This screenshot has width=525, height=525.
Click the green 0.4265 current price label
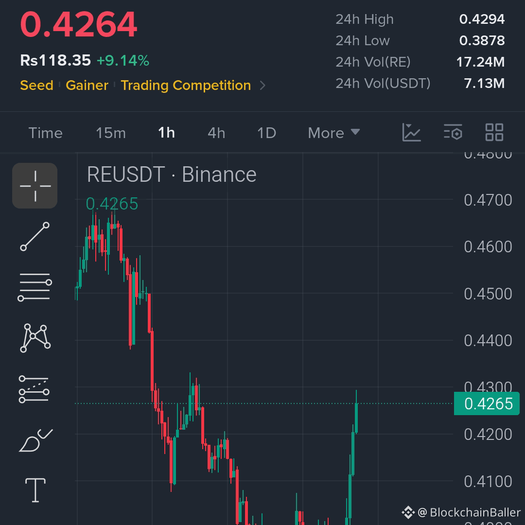487,403
